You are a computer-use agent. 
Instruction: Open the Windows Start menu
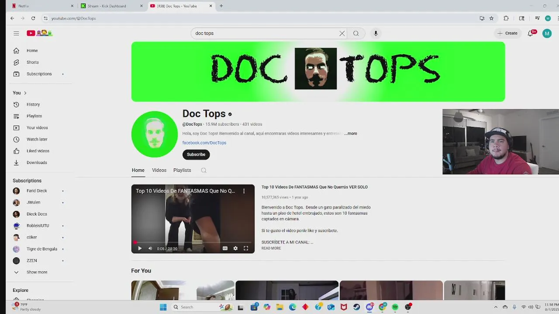point(163,307)
